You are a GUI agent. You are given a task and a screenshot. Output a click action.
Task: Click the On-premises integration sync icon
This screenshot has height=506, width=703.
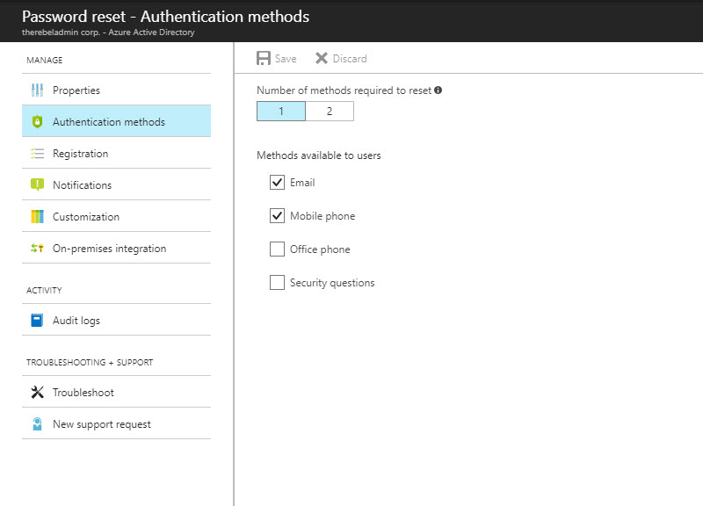click(37, 248)
